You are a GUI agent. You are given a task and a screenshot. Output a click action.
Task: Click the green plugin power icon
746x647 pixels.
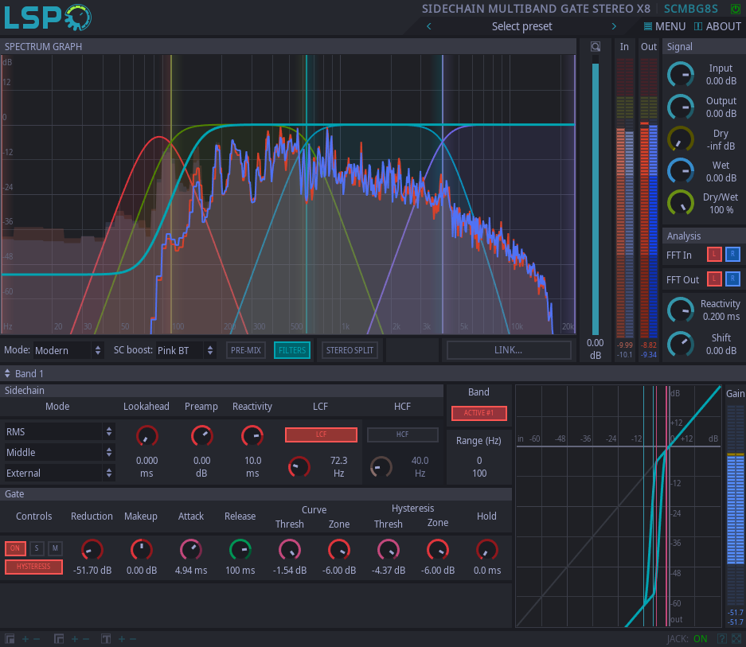click(x=734, y=9)
